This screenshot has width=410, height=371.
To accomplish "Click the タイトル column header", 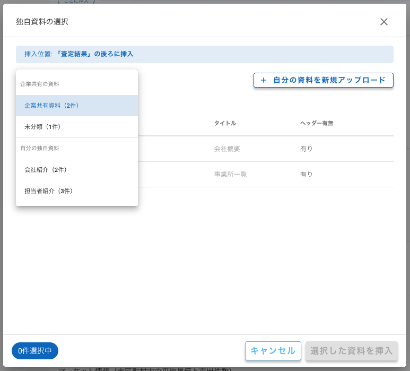I will [225, 123].
